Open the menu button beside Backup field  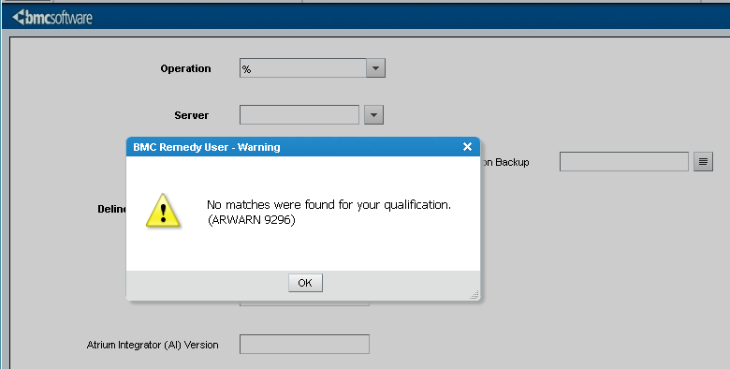pos(703,162)
